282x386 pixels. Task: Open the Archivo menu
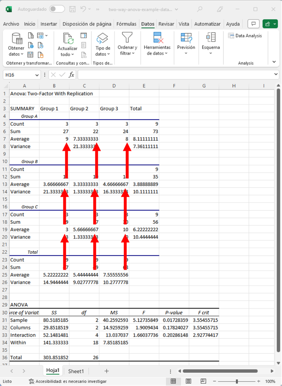tap(11, 24)
